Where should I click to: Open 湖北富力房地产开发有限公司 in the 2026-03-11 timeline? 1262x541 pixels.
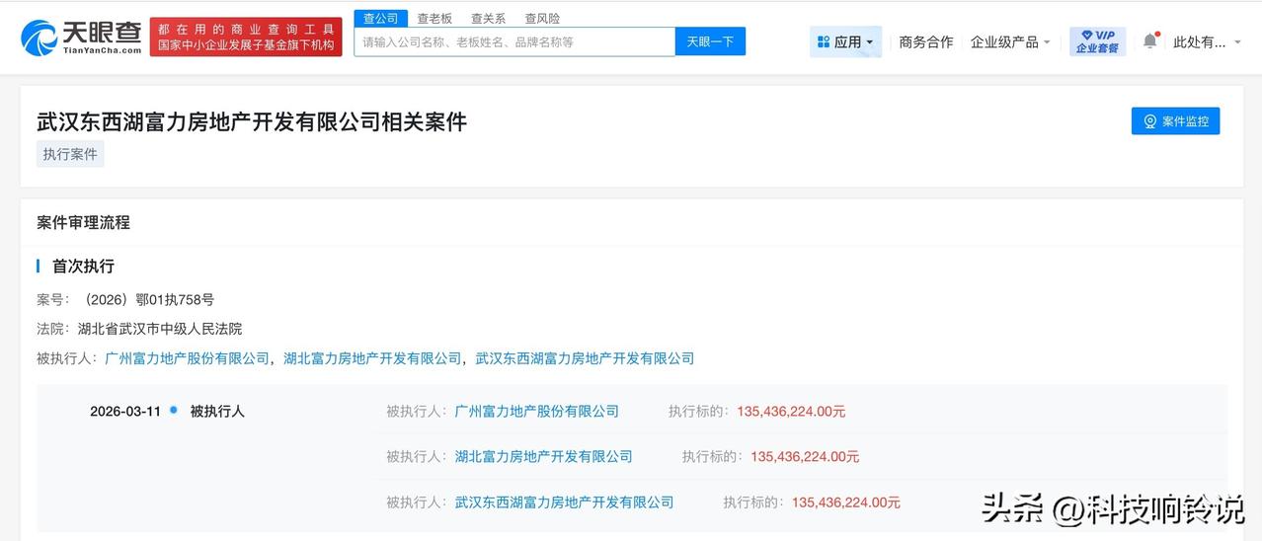coord(543,456)
